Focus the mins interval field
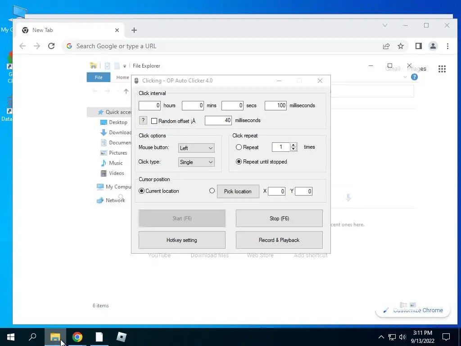Viewport: 461px width, 346px height. 193,105
